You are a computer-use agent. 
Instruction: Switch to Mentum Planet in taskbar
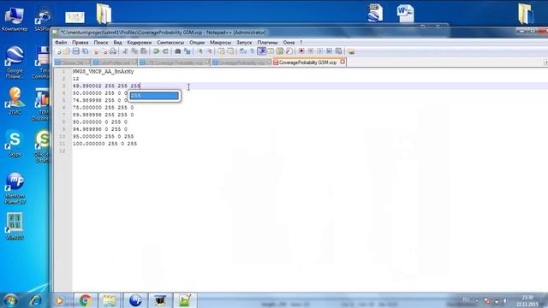pos(135,300)
